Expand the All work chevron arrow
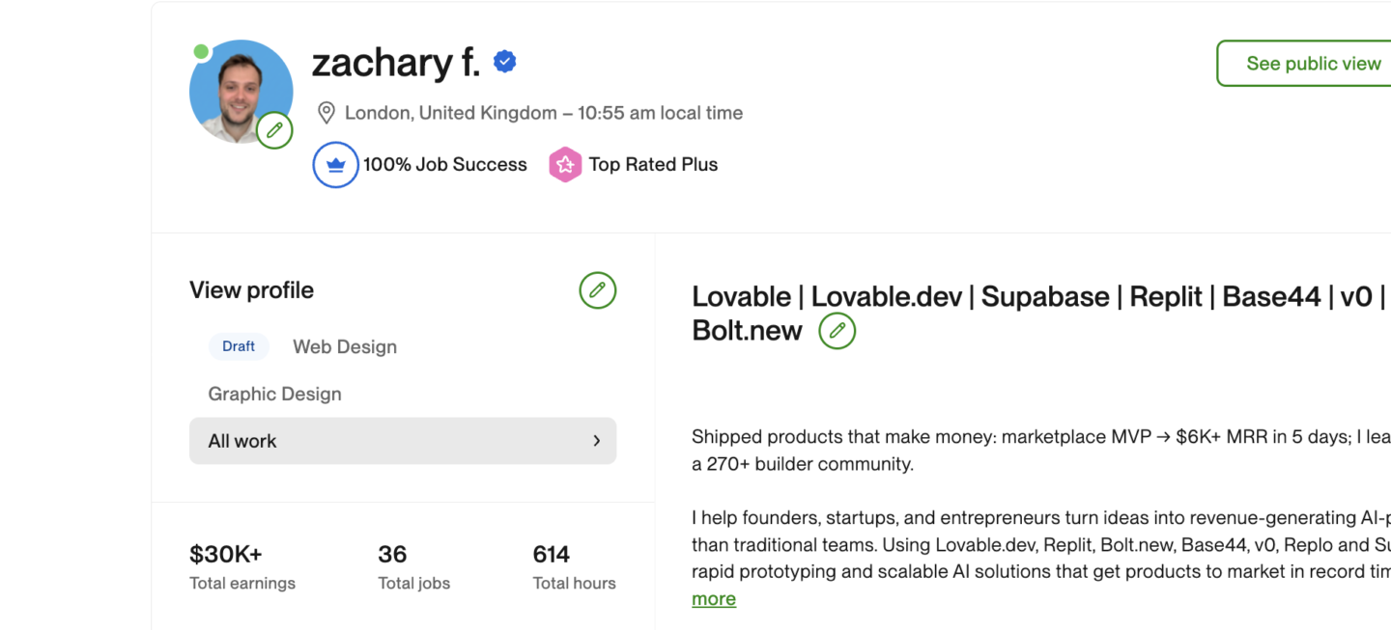 (596, 441)
